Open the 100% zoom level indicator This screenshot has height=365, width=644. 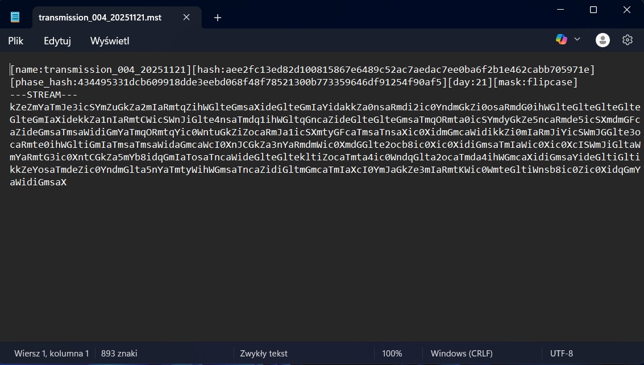click(x=392, y=353)
